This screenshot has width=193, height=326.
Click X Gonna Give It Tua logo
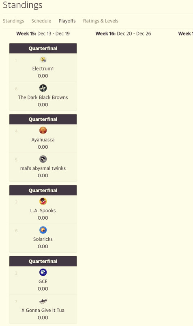43,301
